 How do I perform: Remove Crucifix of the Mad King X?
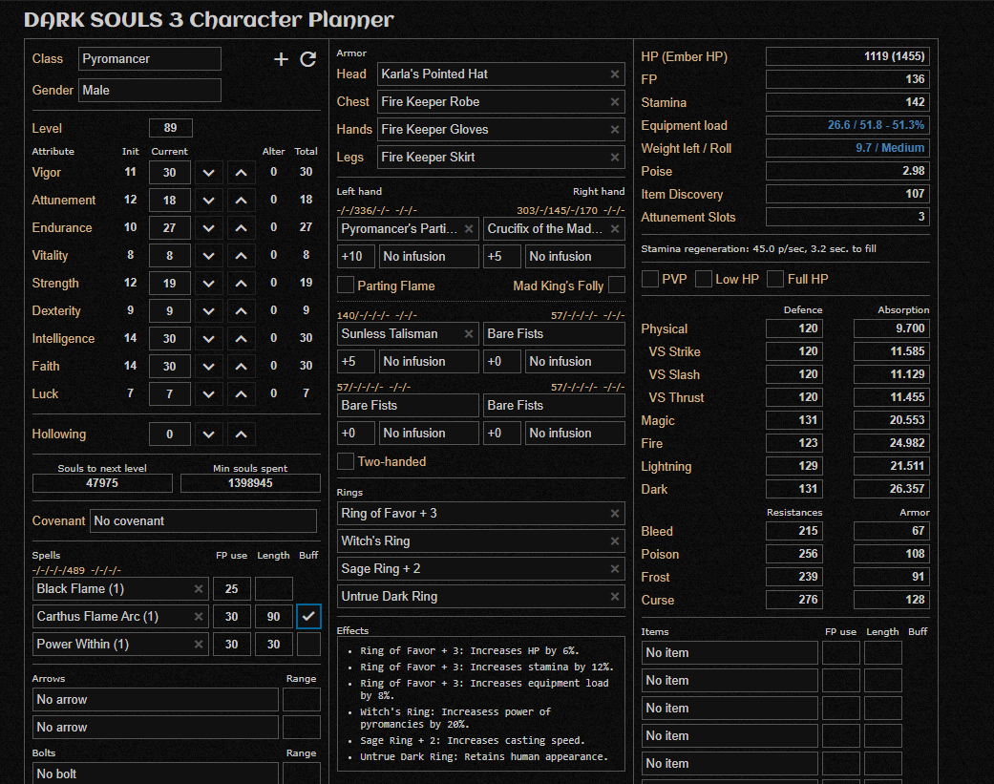615,229
